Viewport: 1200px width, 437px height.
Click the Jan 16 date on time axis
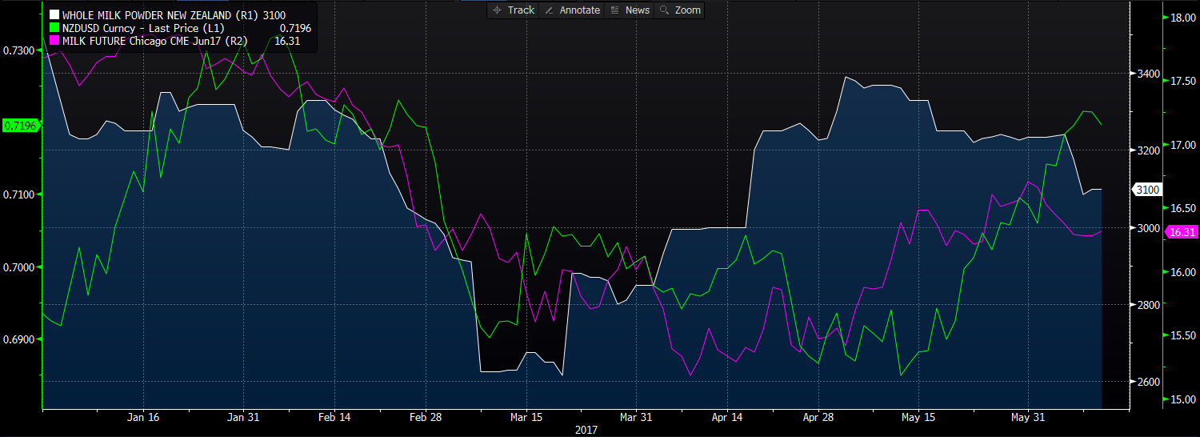(x=143, y=418)
